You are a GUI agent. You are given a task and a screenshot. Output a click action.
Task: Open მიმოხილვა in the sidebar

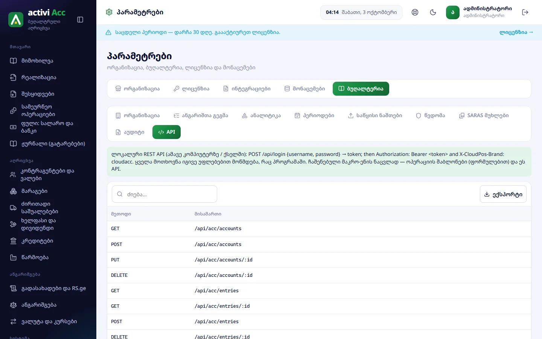click(x=48, y=61)
